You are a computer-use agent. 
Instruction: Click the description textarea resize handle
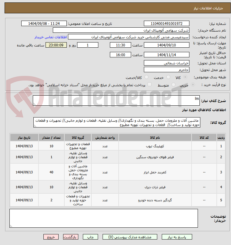(34, 104)
